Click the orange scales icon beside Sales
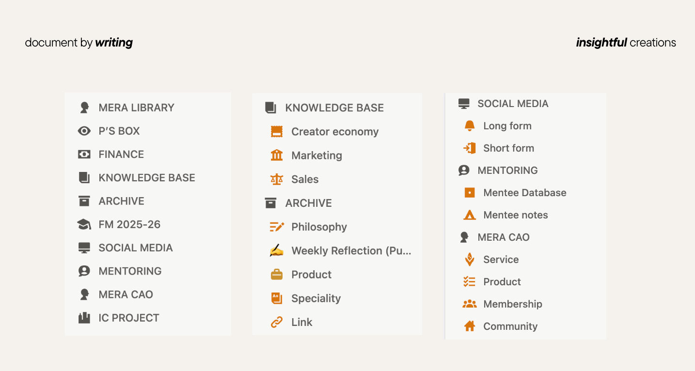Screen dimensions: 695x371 (x=277, y=179)
